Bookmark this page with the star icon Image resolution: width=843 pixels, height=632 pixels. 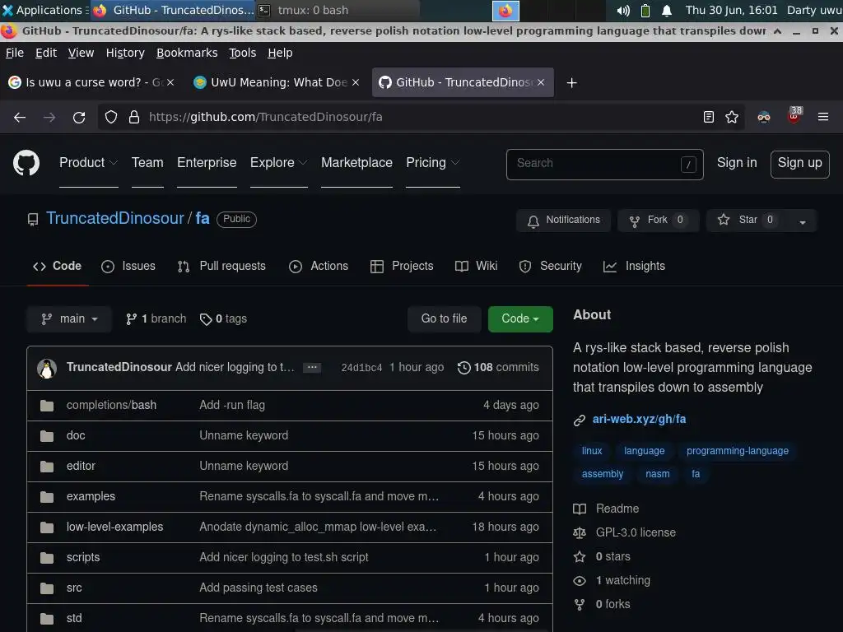[732, 117]
